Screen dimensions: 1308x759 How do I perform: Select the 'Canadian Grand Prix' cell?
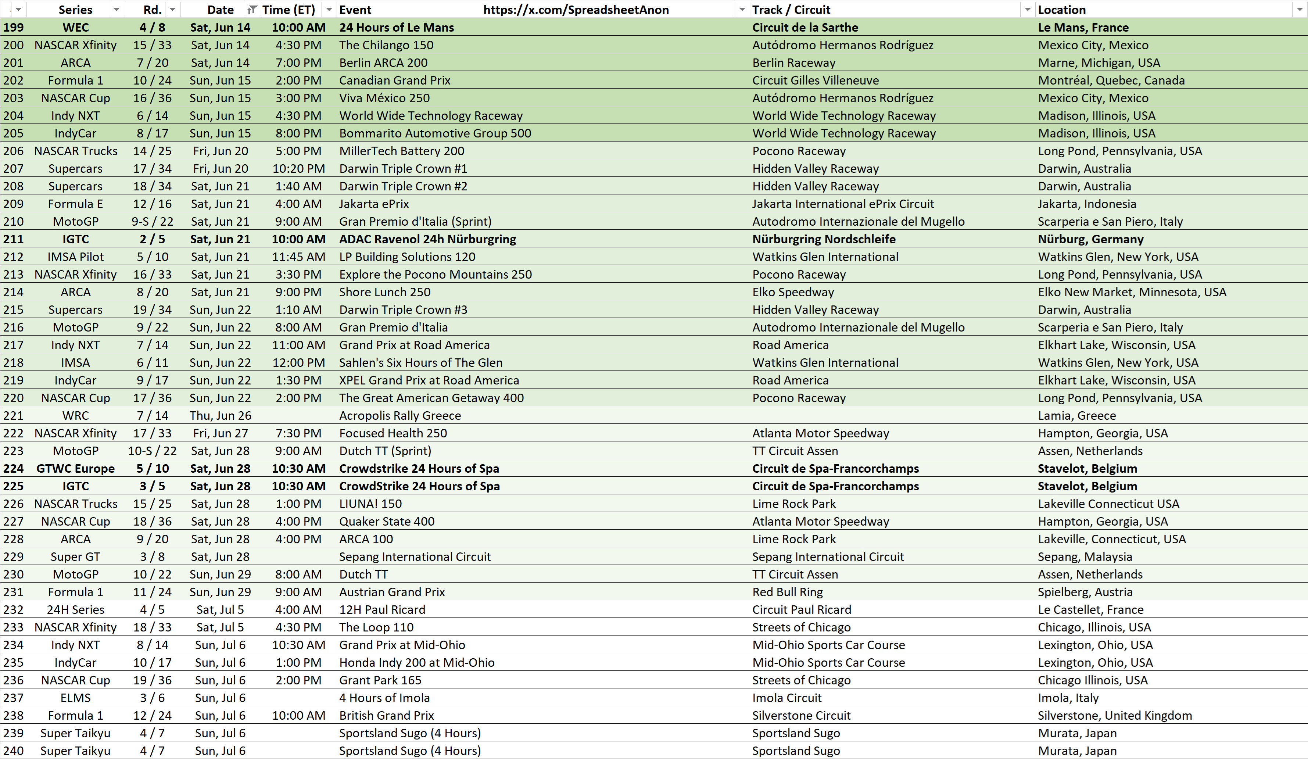tap(394, 80)
